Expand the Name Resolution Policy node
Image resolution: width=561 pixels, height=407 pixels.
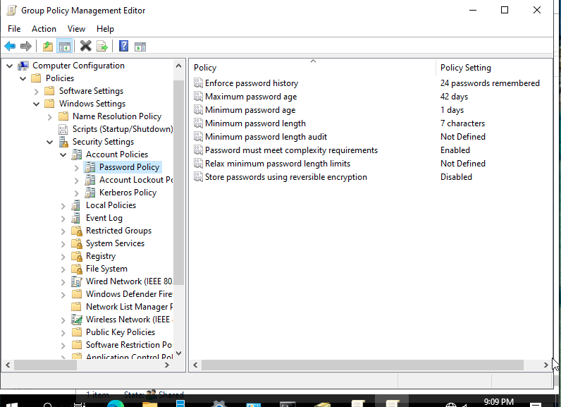49,116
